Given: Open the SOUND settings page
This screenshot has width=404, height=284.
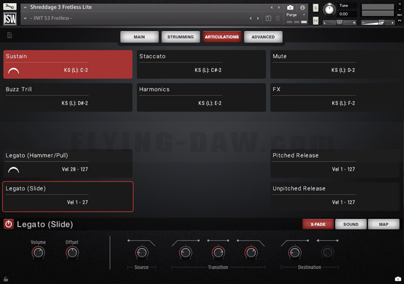Looking at the screenshot, I should click(x=351, y=224).
